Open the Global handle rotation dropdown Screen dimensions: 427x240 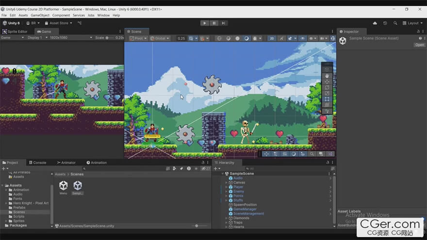point(160,38)
